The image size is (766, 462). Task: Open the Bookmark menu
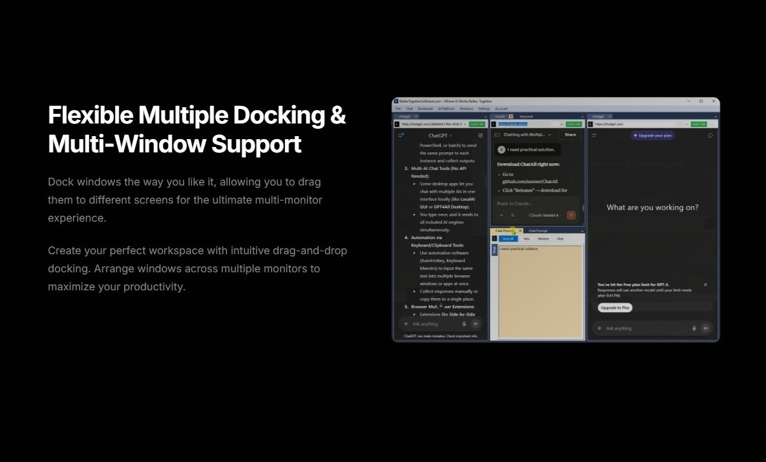(x=425, y=108)
